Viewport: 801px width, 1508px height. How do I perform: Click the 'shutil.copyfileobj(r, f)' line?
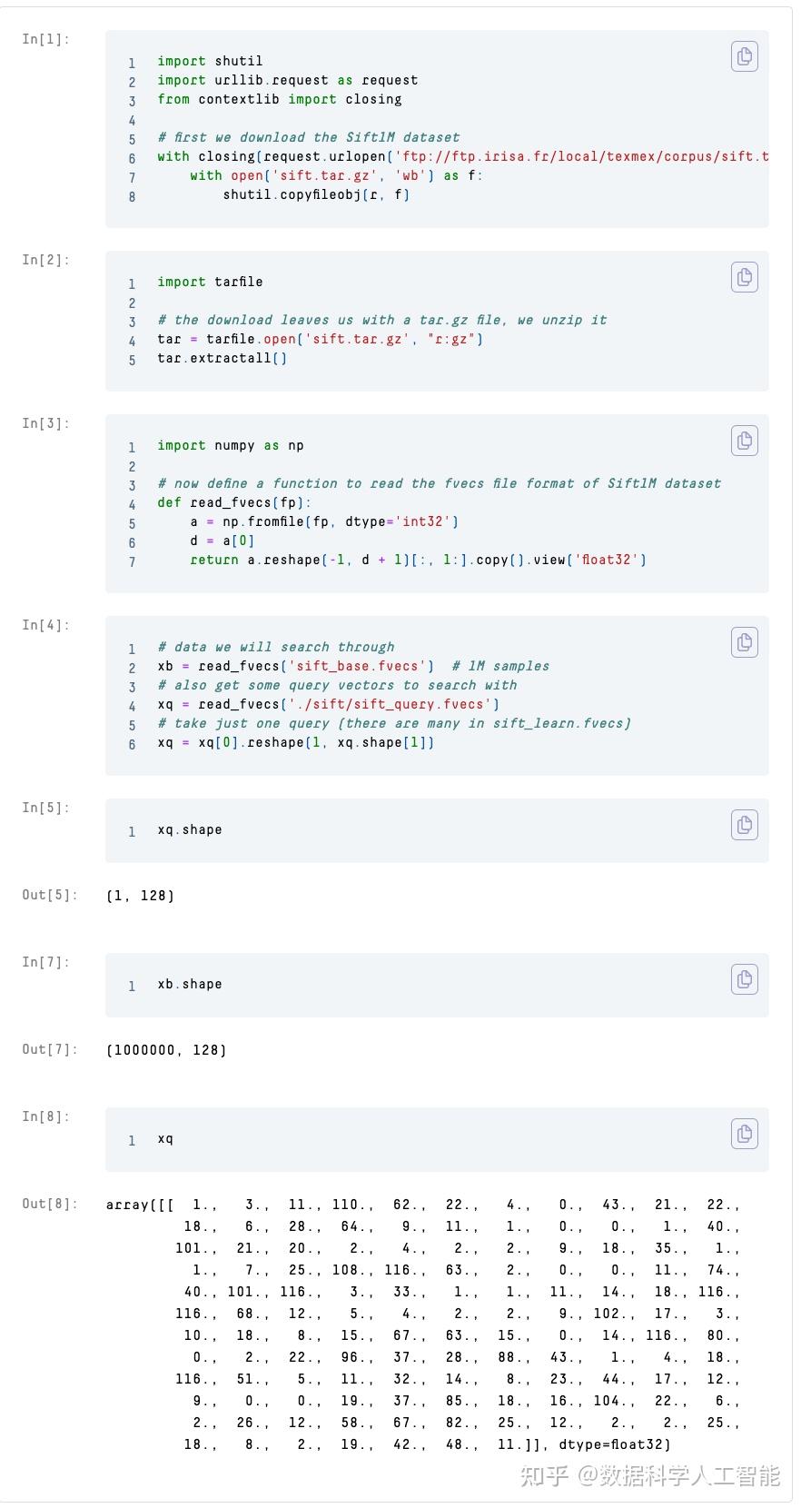[316, 194]
